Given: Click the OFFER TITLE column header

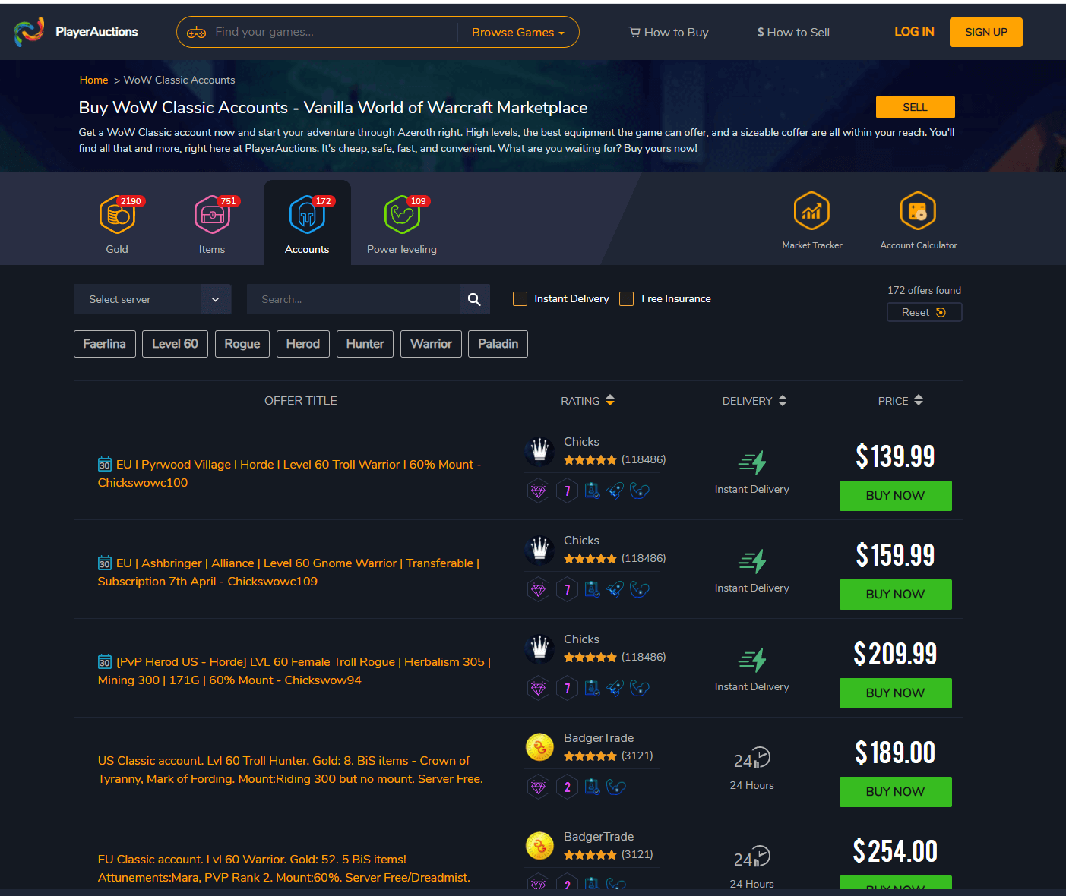Looking at the screenshot, I should coord(301,401).
